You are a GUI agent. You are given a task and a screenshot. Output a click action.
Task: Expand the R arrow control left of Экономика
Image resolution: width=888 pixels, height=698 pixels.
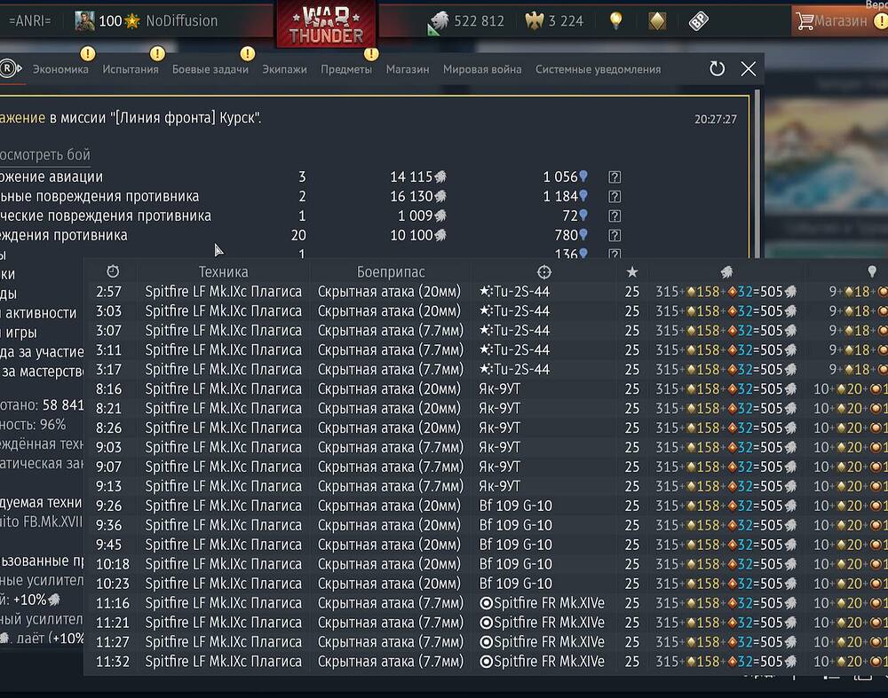9,68
